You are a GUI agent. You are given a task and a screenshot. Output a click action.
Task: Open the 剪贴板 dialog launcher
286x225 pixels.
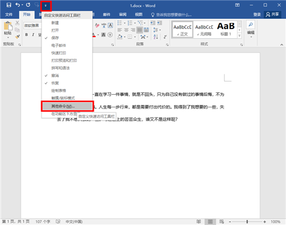tap(19, 45)
